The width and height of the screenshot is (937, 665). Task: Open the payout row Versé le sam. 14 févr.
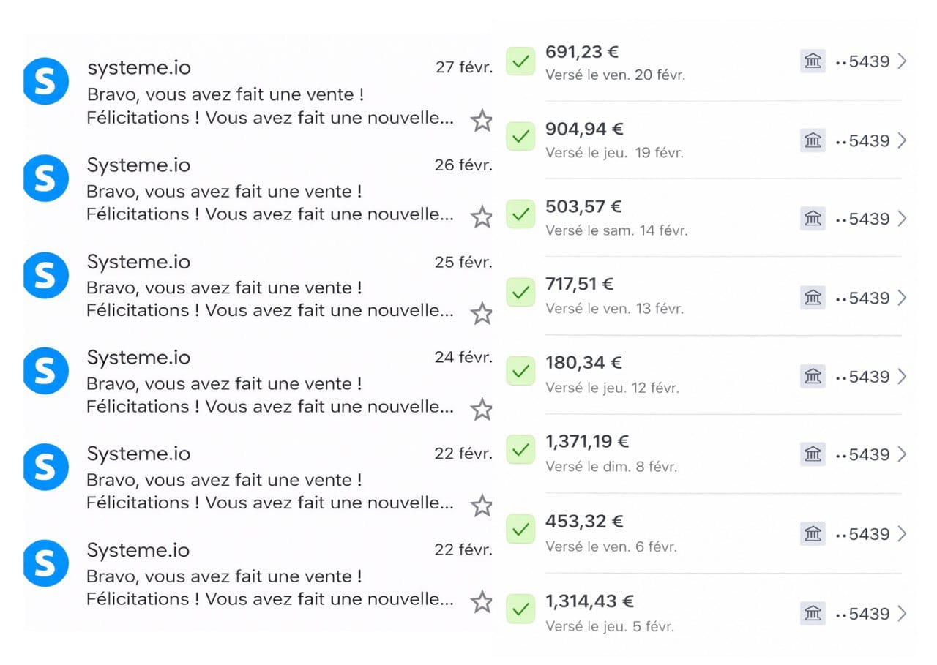pyautogui.click(x=616, y=230)
